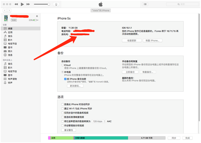Select the iCloud backup radio button
Viewport: 201px width, 143px height.
[x=63, y=65]
